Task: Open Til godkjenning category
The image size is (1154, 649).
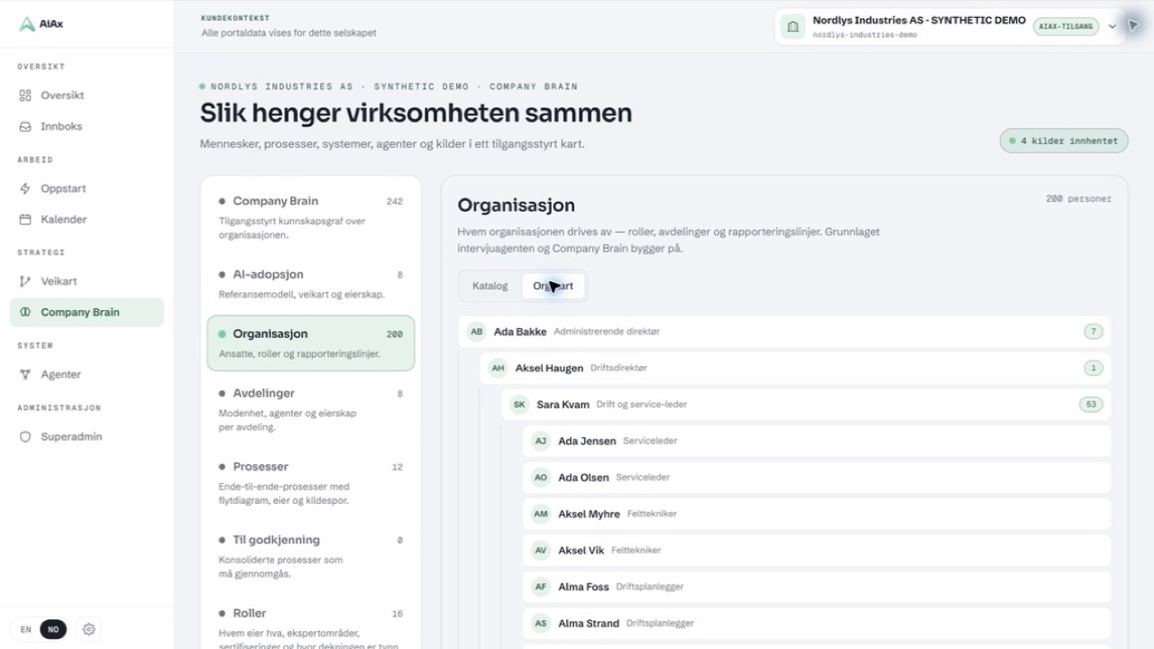Action: (311, 556)
